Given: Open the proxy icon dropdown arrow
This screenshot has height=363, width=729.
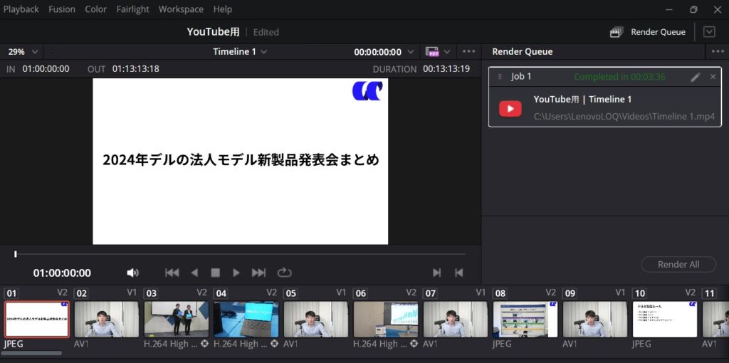Looking at the screenshot, I should coord(447,51).
